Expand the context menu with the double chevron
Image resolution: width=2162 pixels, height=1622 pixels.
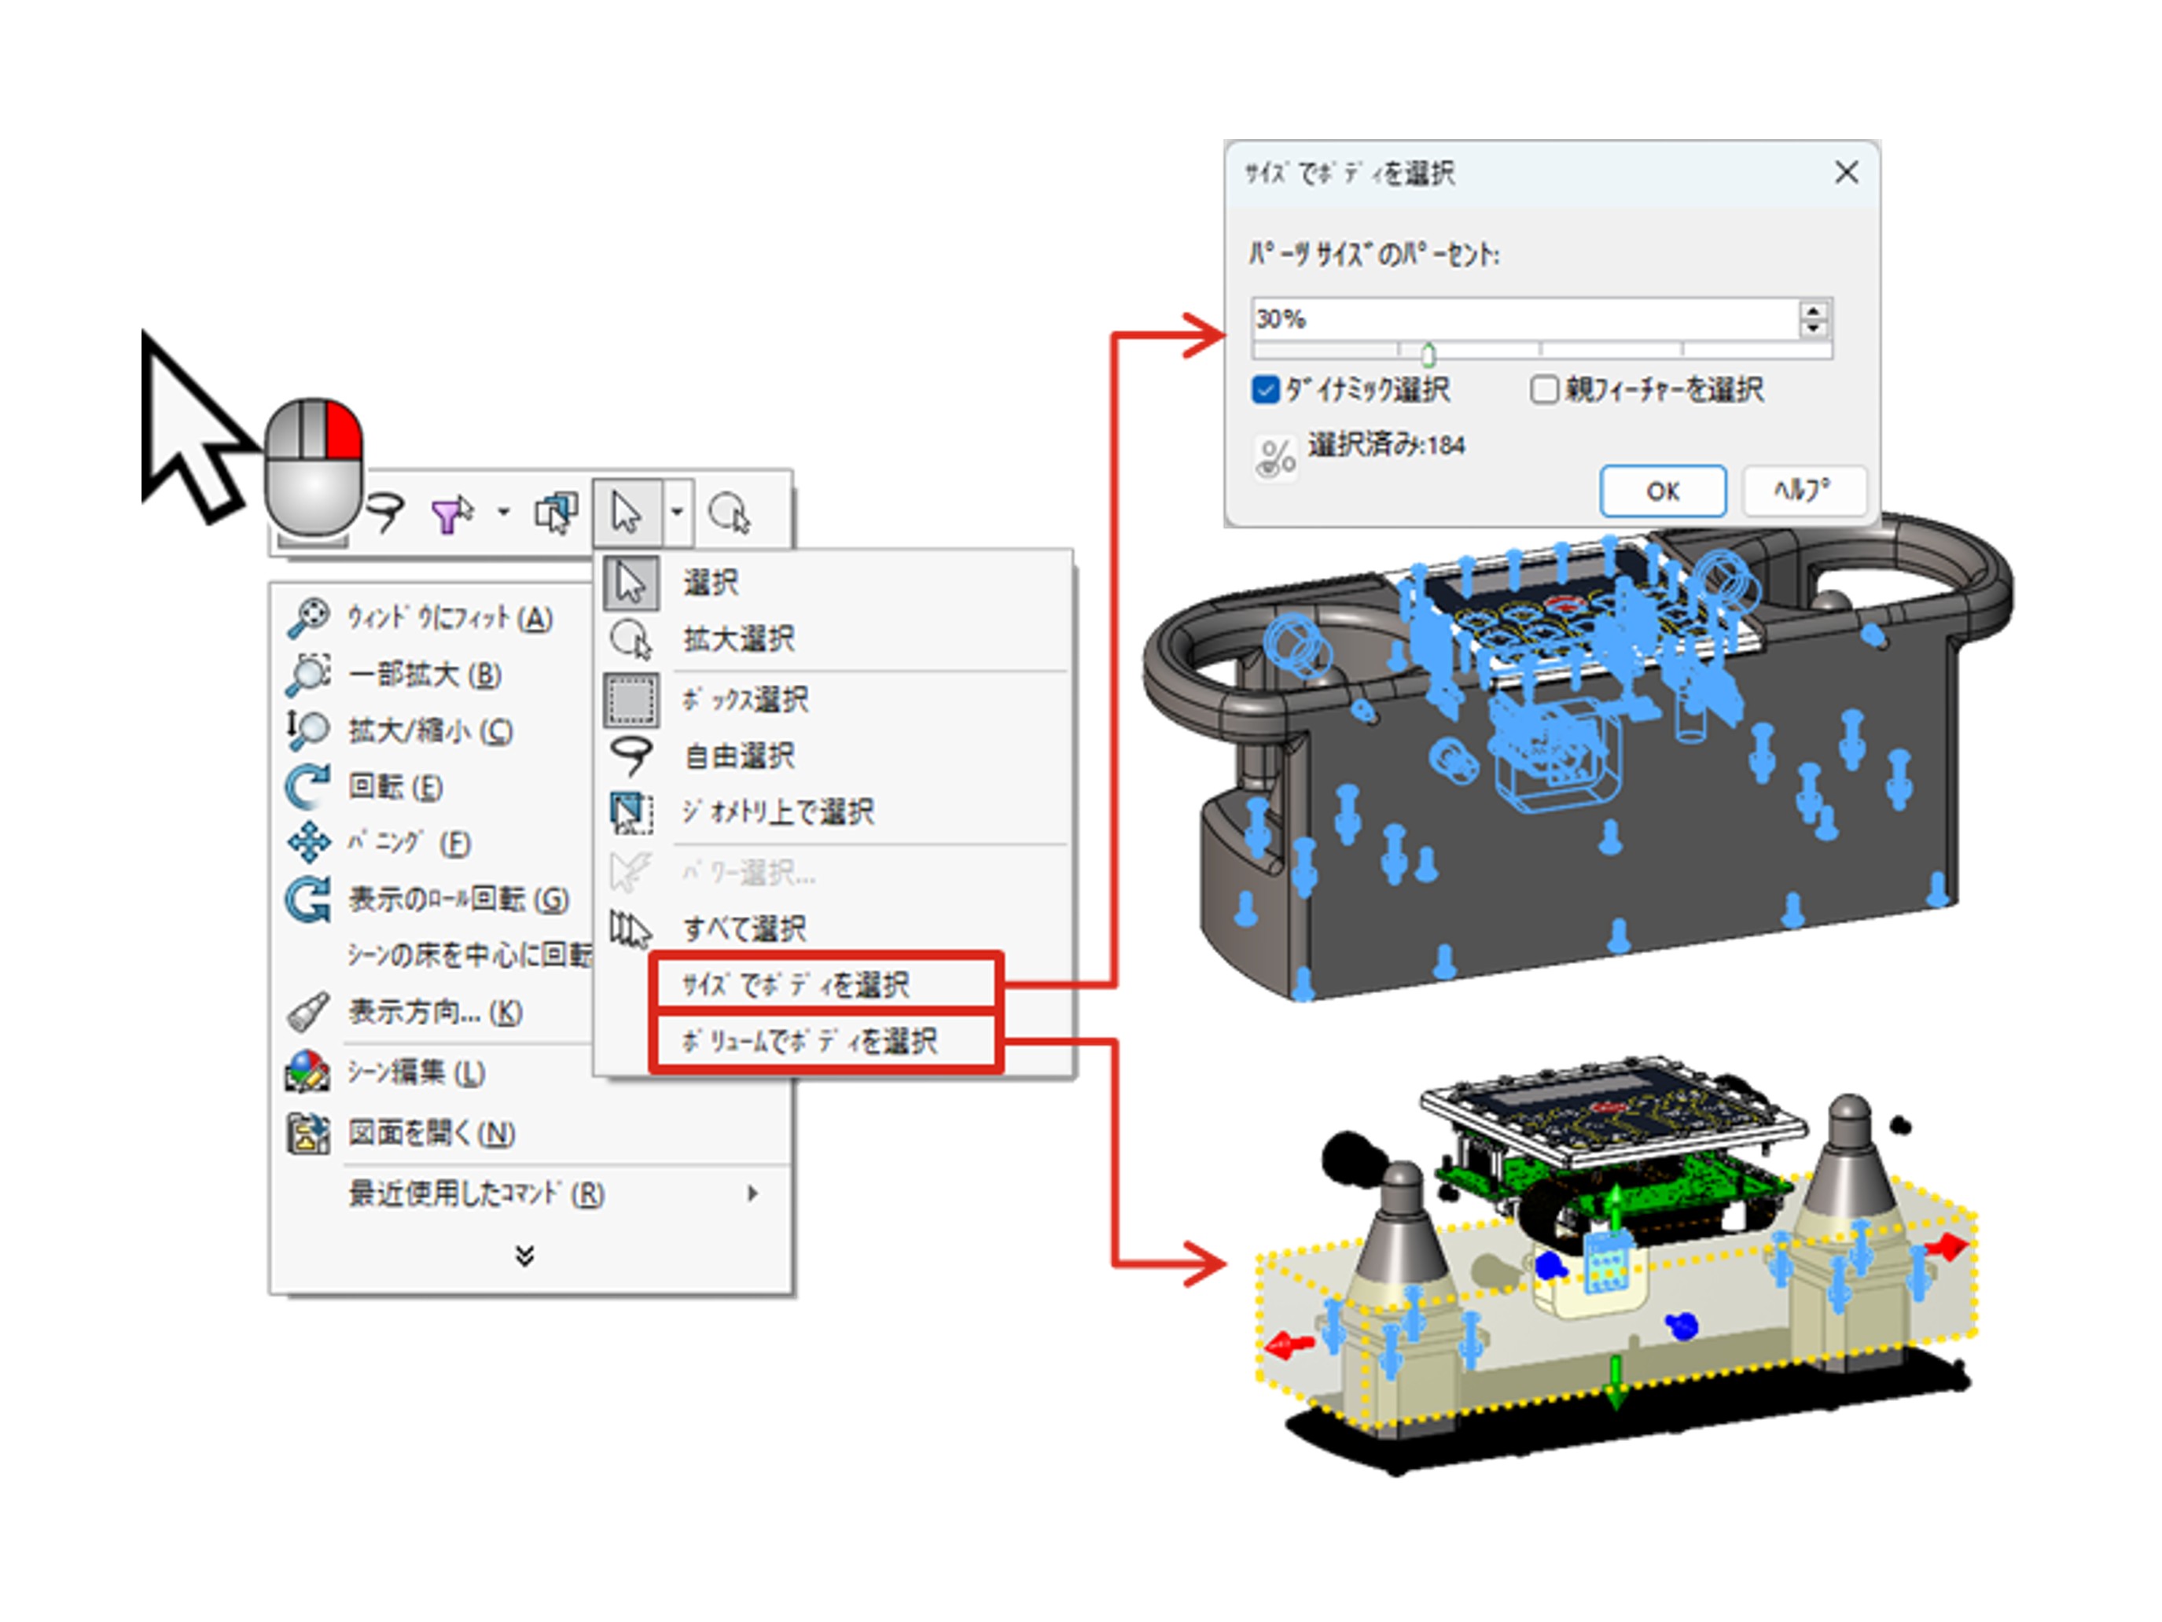(525, 1256)
